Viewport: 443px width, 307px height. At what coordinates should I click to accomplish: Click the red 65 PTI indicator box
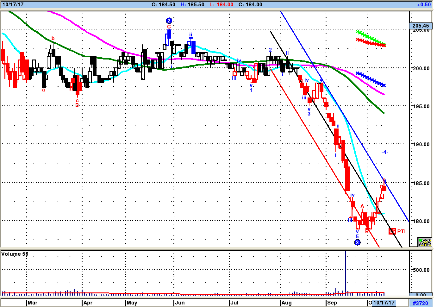[392, 231]
